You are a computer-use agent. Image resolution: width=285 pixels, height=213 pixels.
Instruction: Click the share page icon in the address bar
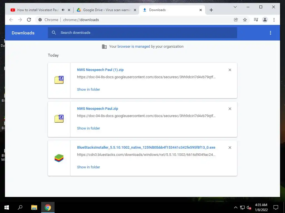pos(236,20)
